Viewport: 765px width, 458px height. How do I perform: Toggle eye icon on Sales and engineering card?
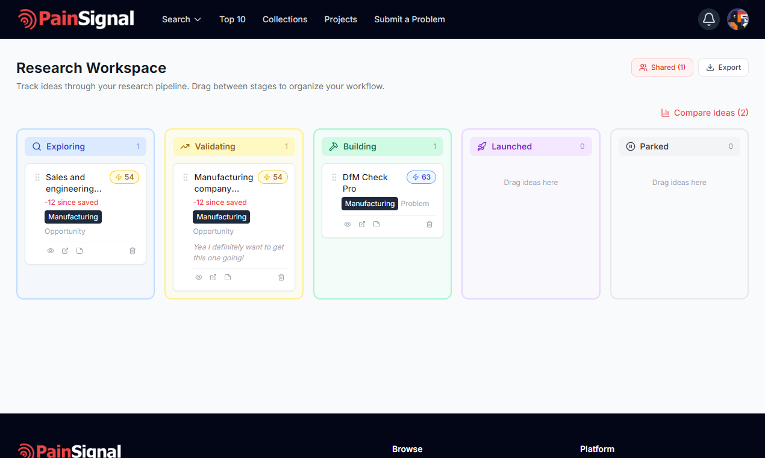51,251
